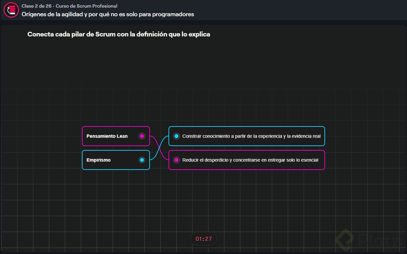
Task: Click the magenta connector dot on Pensamiento Lean
Action: coord(142,136)
